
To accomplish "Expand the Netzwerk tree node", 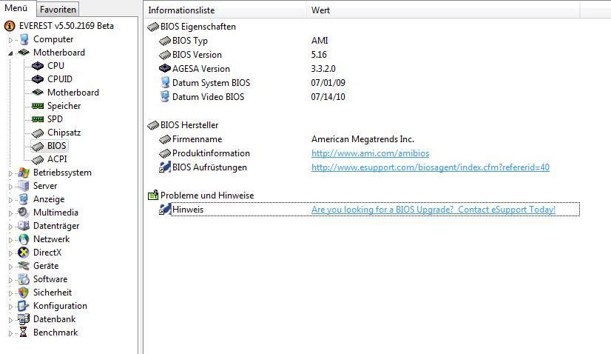I will [10, 240].
